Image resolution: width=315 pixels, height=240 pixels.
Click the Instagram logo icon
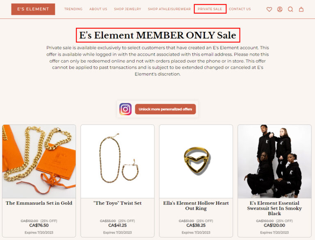click(126, 109)
